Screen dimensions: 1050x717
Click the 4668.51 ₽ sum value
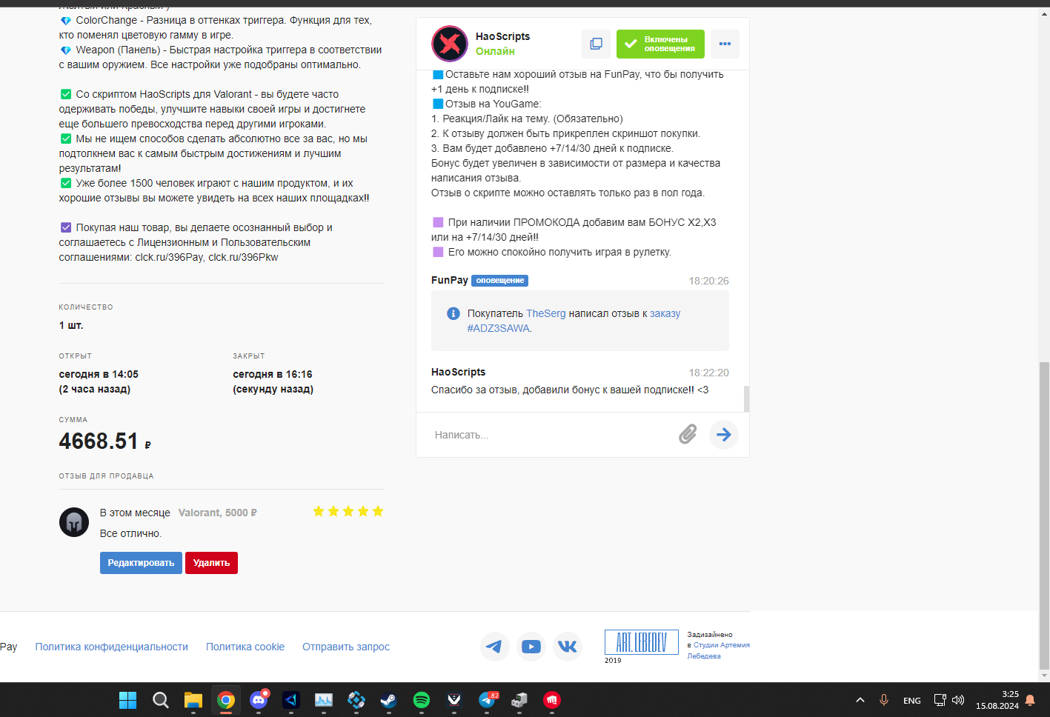click(105, 441)
